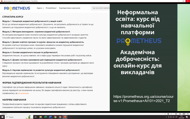
Task: Open taskbar clock and date
Action: [181, 117]
